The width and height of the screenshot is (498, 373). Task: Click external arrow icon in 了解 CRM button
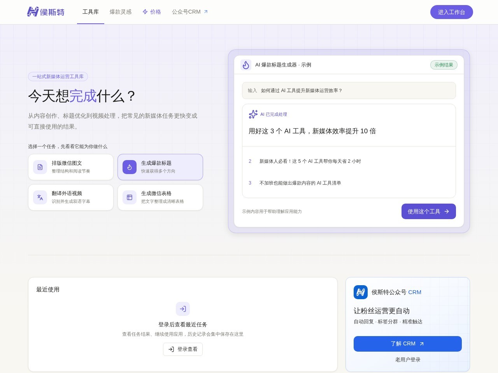[x=422, y=344]
